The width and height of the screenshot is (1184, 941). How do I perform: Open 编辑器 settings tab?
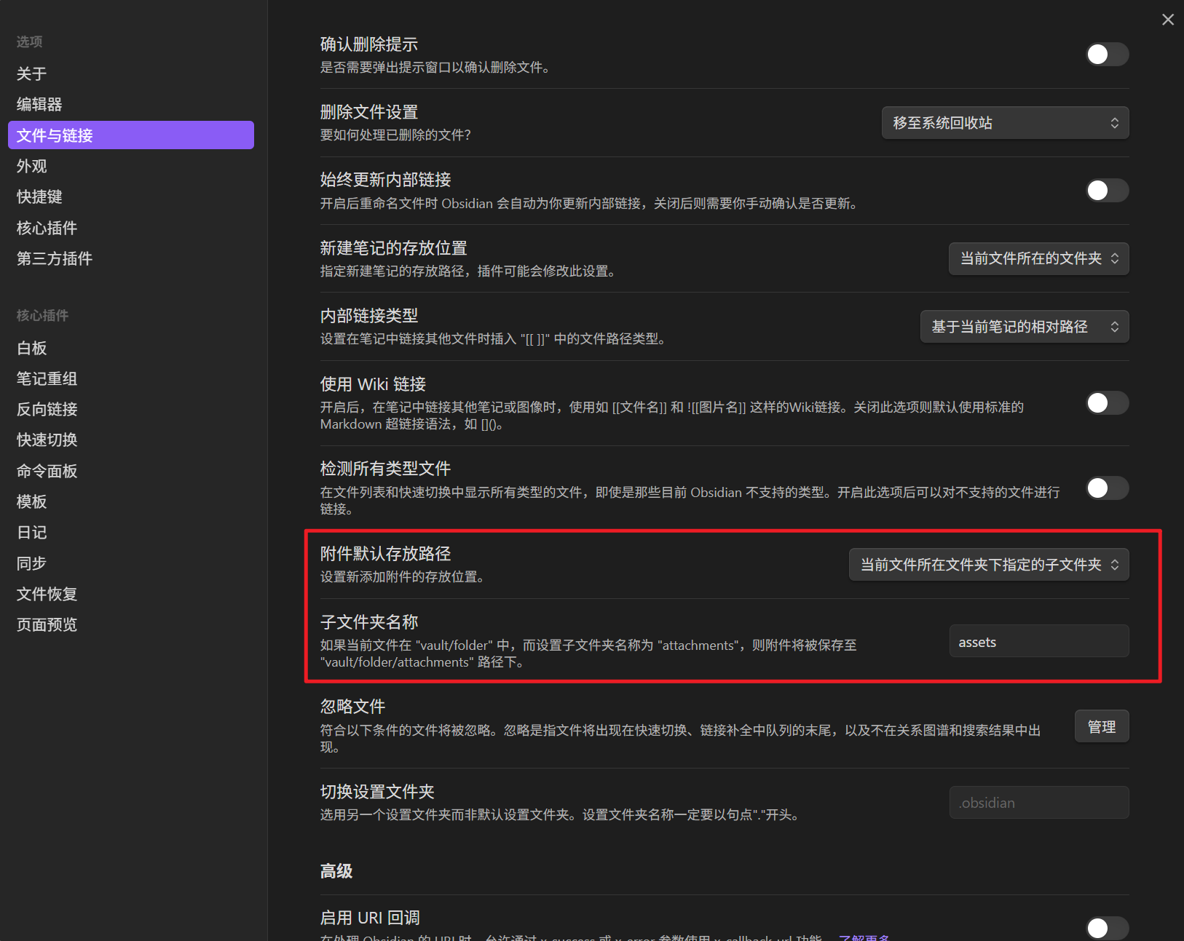(131, 104)
